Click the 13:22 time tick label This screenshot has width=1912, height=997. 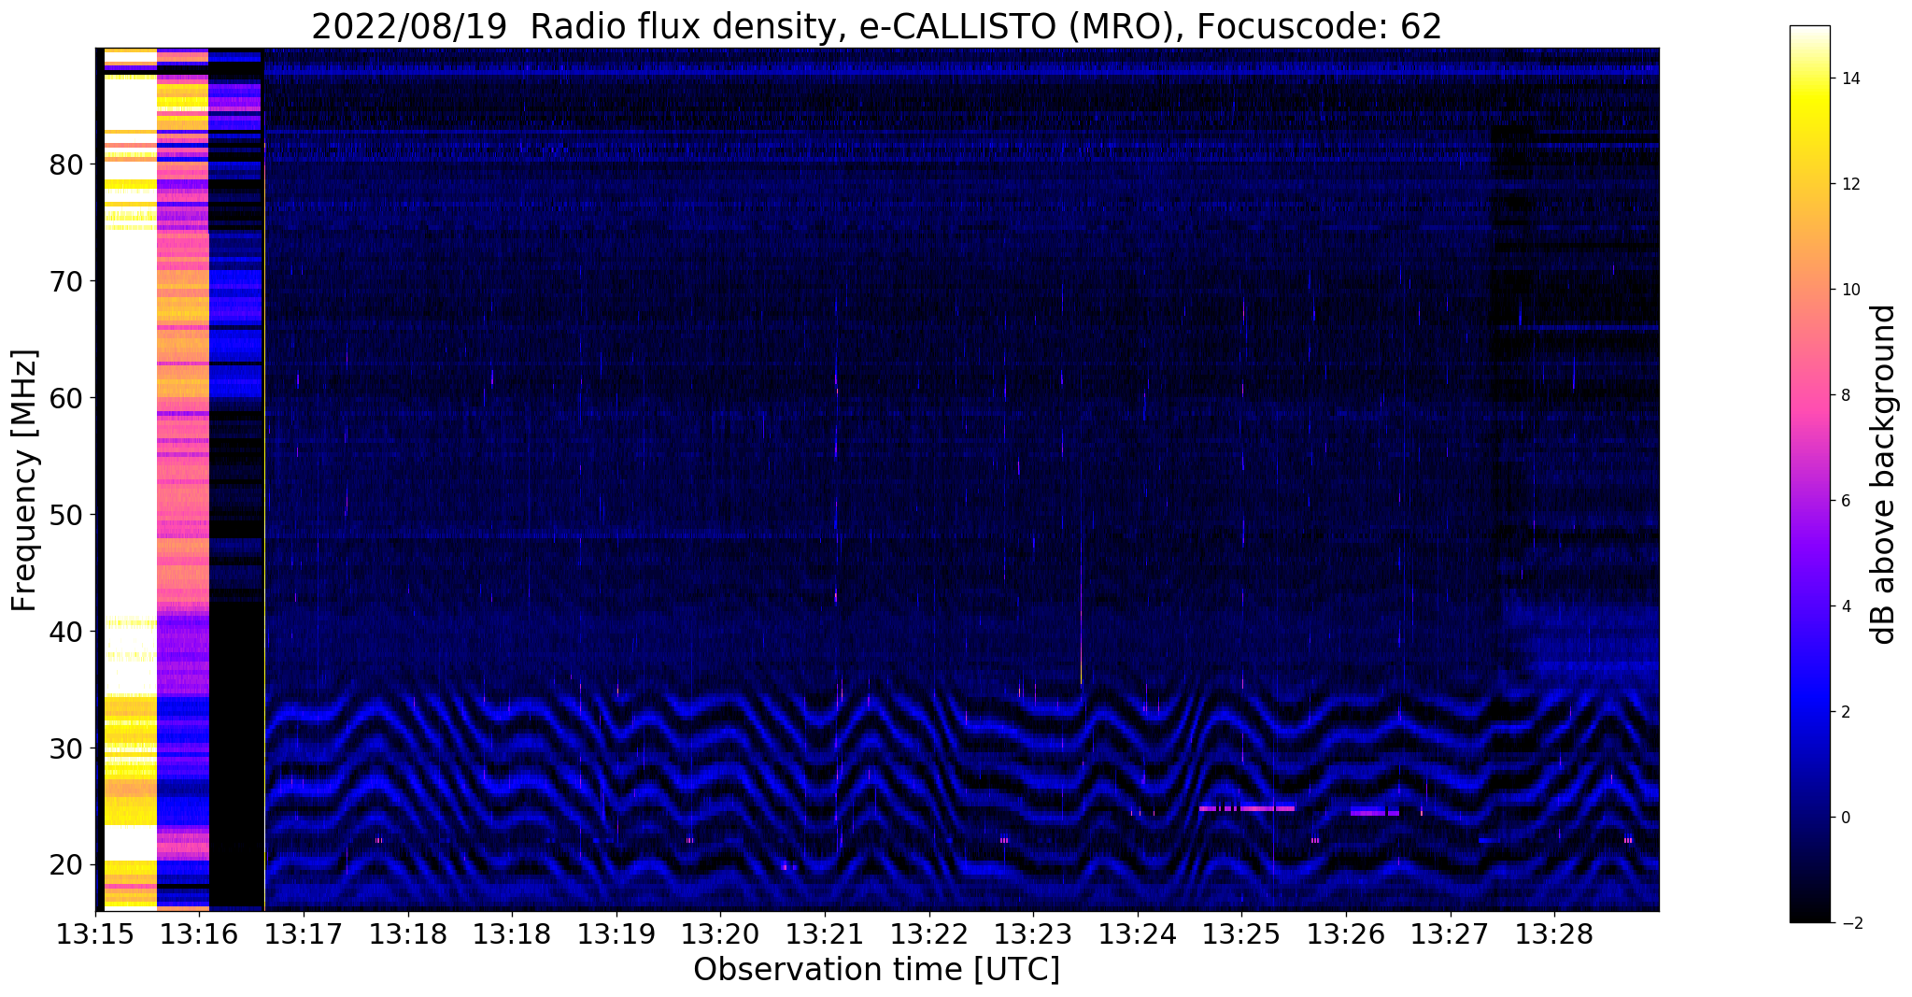point(928,935)
